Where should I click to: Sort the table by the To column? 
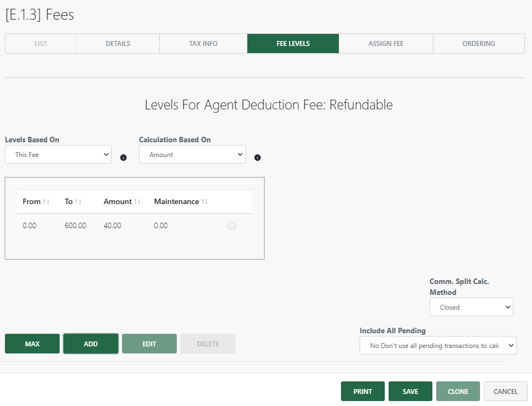(72, 201)
